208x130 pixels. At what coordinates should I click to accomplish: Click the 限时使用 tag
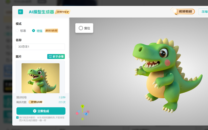tap(51, 31)
